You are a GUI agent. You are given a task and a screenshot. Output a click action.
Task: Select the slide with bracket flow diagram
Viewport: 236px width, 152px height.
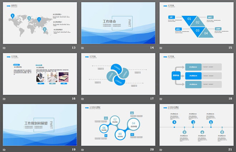tap(196, 74)
